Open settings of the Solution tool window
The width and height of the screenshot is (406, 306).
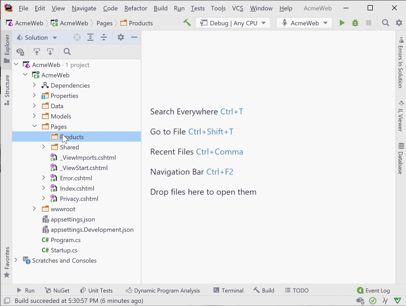click(120, 37)
